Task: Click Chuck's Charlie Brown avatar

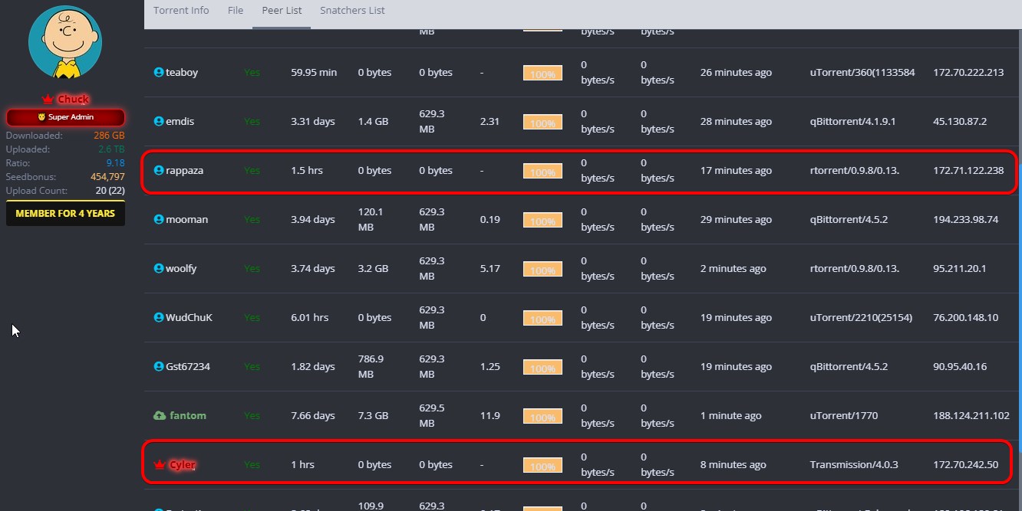Action: coord(65,43)
